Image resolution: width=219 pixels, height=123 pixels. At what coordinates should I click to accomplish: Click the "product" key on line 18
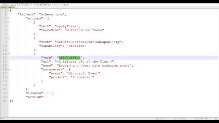tap(58, 77)
